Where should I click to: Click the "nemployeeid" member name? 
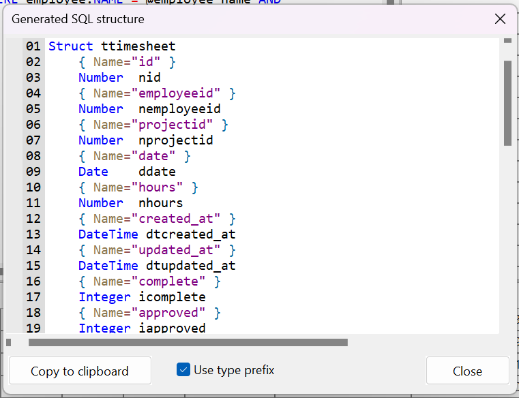click(x=179, y=109)
